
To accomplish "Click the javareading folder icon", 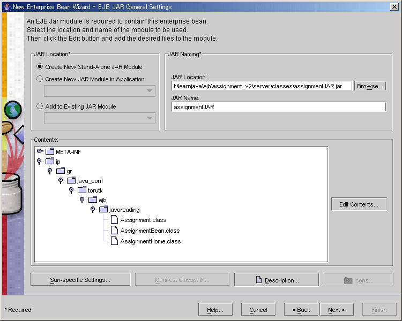I will (103, 209).
